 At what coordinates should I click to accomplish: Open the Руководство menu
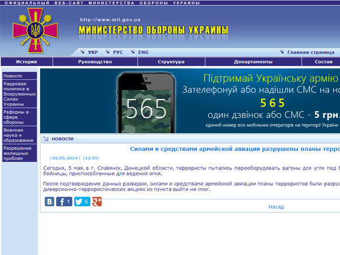click(95, 62)
